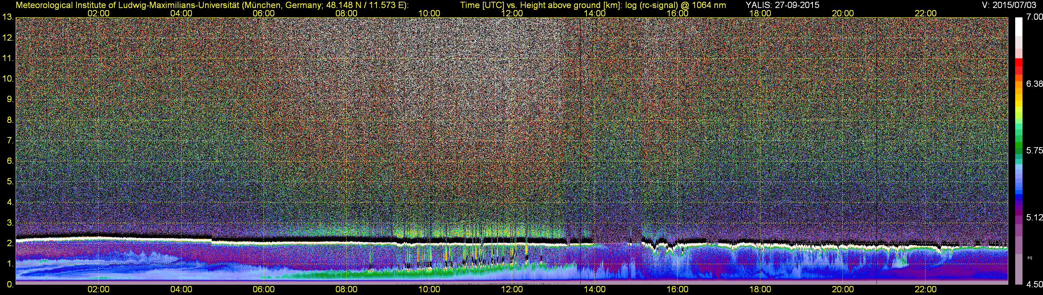Viewport: 1043px width, 295px height.
Task: Click the 5 km height axis label
Action: tap(10, 182)
